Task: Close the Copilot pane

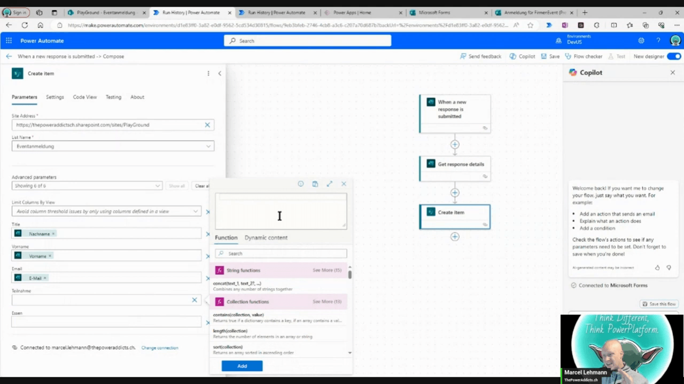Action: tap(673, 73)
